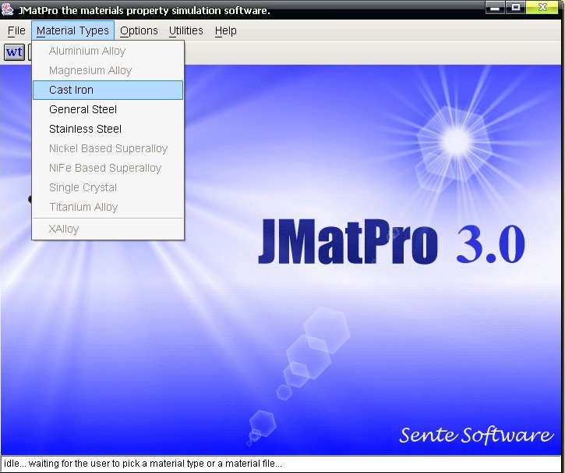Screen dimensions: 565x473
Task: Select Stainless Steel material type
Action: click(x=108, y=129)
